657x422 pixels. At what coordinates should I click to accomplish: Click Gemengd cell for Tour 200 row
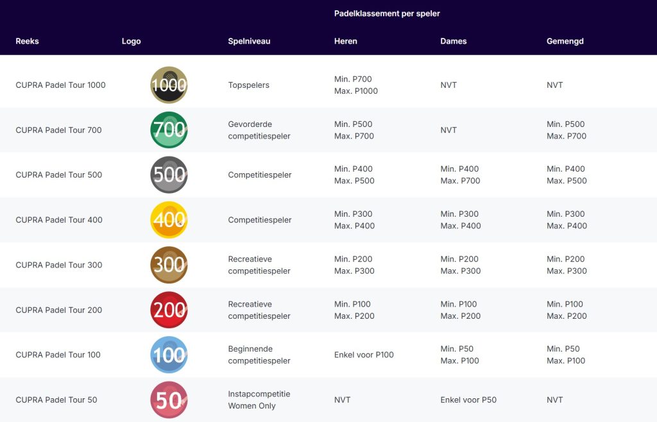[567, 310]
